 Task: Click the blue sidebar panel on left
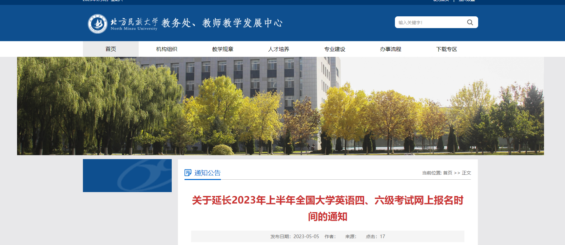click(x=127, y=175)
